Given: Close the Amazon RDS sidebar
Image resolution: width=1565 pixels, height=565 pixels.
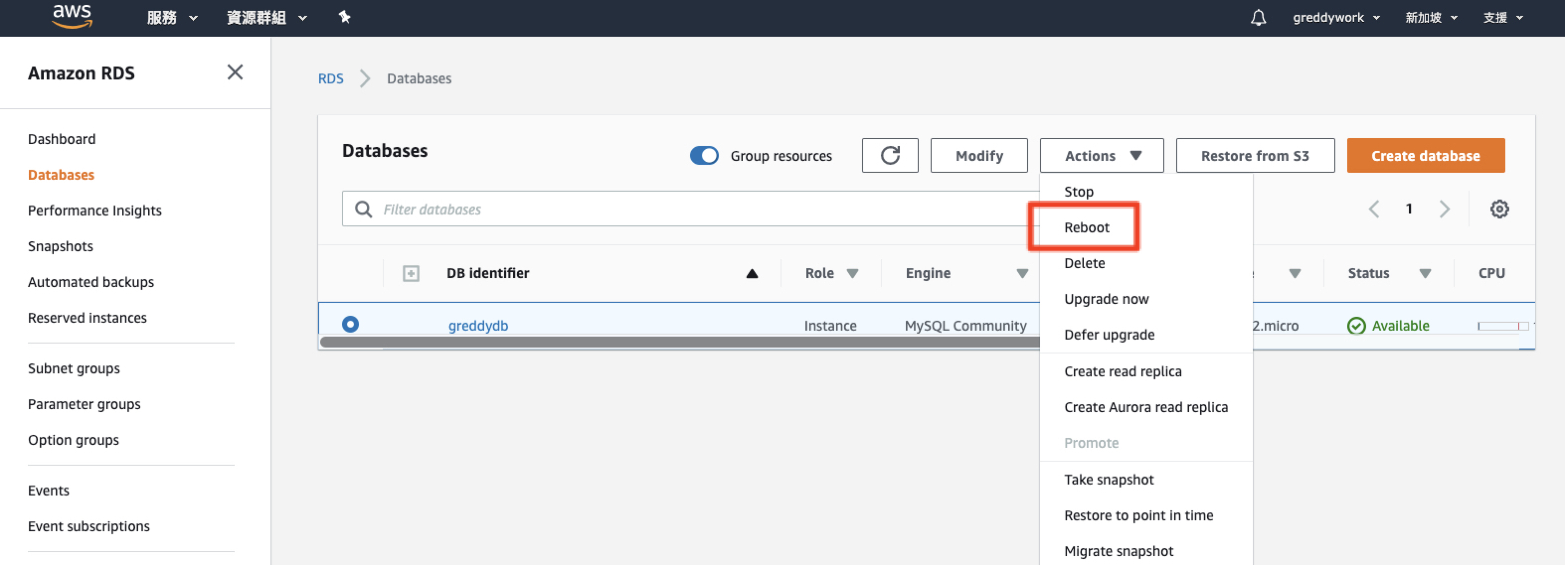Looking at the screenshot, I should pyautogui.click(x=235, y=72).
